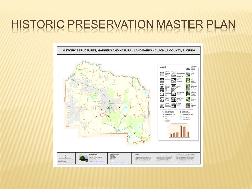Click the Tudor Revival house photo

[x=188, y=74]
